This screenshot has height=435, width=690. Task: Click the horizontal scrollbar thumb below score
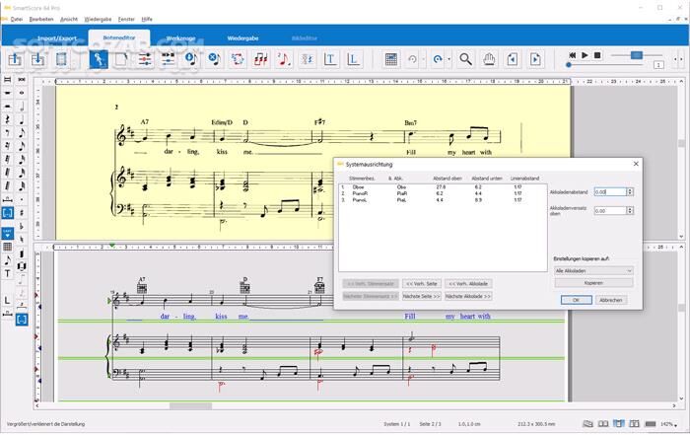[x=190, y=406]
